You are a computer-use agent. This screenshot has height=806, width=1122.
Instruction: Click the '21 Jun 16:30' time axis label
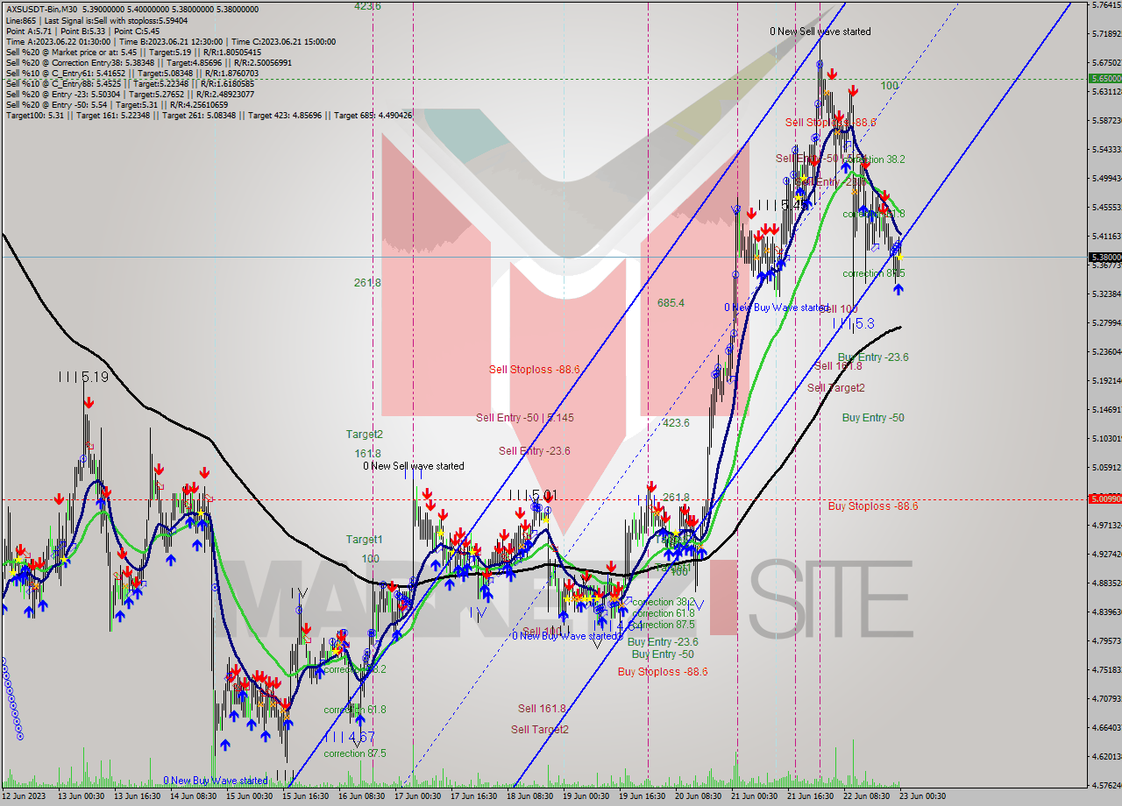(x=810, y=796)
